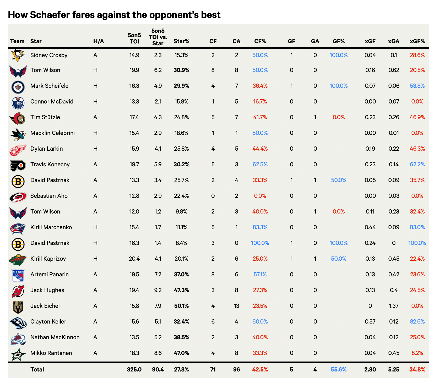Click the Ottawa Senators logo

pyautogui.click(x=18, y=118)
